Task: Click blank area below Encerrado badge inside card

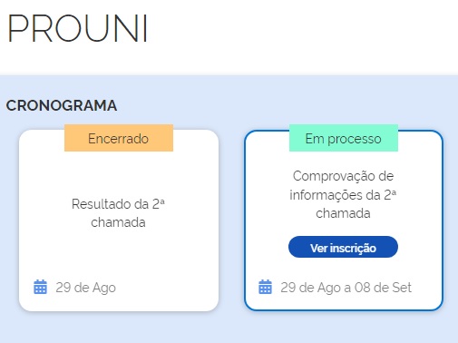Action: click(x=119, y=172)
